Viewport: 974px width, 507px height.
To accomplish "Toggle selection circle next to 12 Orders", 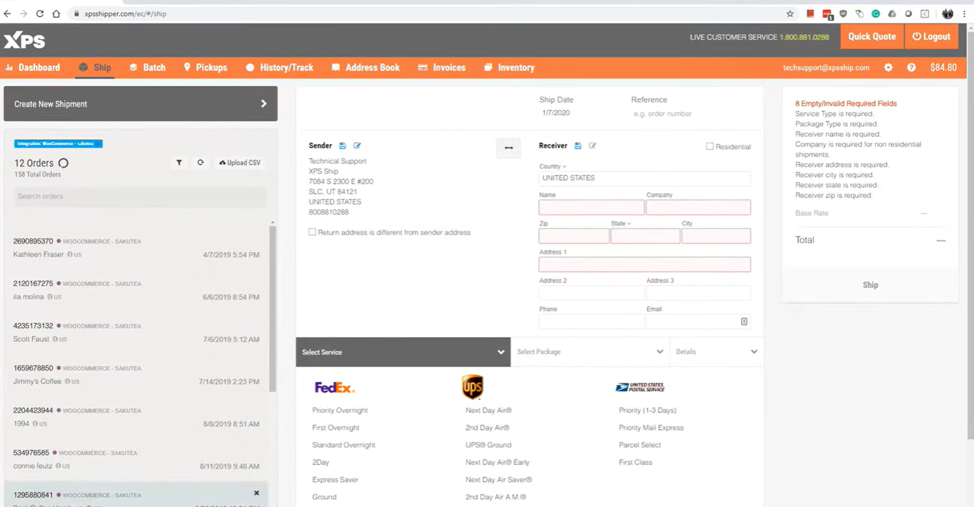I will pos(63,163).
